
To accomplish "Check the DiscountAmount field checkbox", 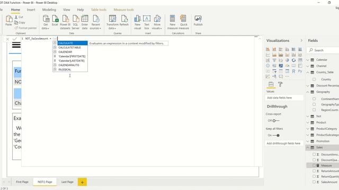I will click(314, 154).
